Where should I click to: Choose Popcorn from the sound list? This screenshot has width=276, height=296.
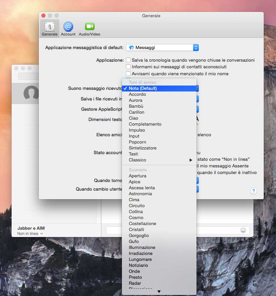click(x=159, y=142)
